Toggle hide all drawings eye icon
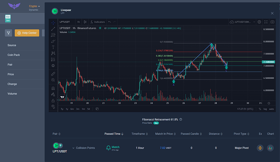 tap(53, 106)
